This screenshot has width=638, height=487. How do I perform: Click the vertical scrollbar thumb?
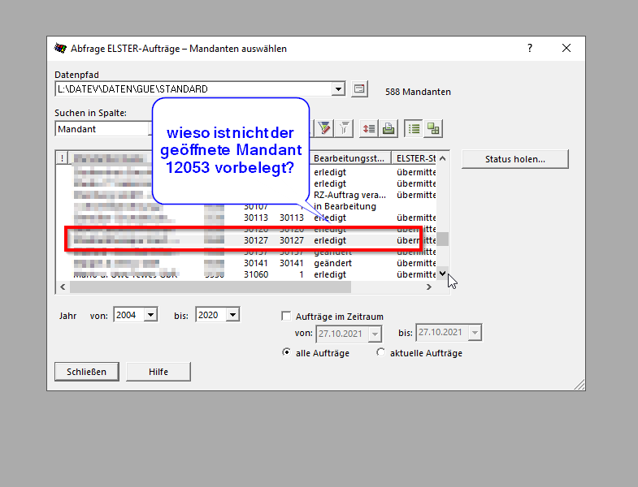pos(443,239)
